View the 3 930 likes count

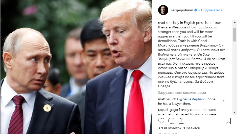[x=180, y=128]
